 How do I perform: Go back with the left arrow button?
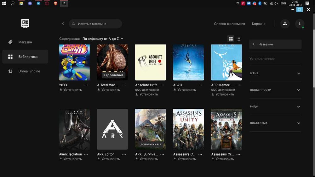pos(63,24)
